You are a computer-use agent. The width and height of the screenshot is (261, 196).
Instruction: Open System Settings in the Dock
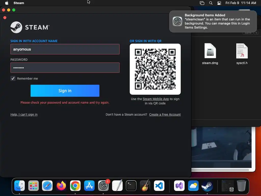(x=103, y=186)
